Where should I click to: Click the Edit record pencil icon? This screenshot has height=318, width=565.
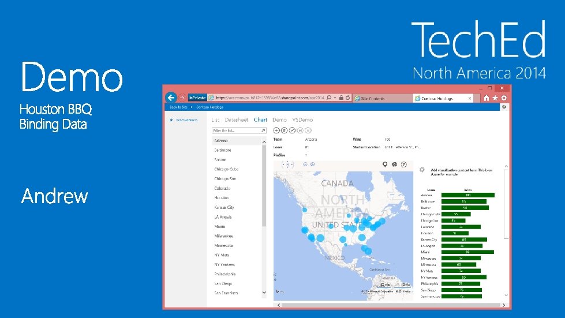pyautogui.click(x=292, y=130)
